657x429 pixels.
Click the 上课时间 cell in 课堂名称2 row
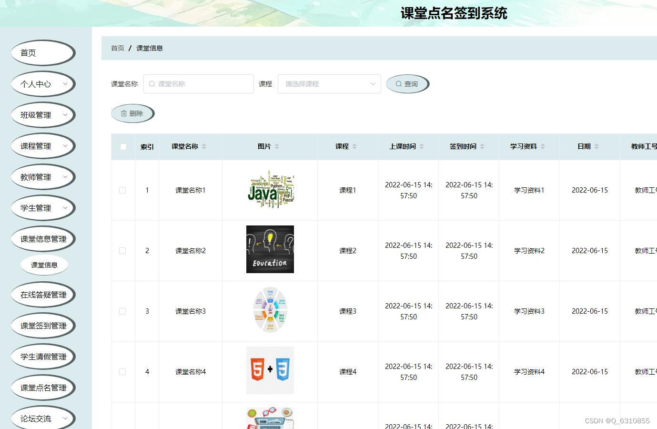409,251
